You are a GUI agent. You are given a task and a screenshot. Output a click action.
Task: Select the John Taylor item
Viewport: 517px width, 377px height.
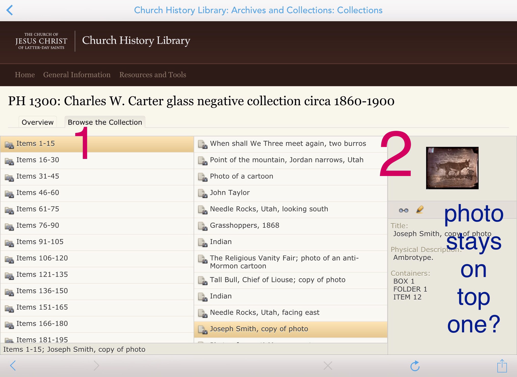coord(290,193)
